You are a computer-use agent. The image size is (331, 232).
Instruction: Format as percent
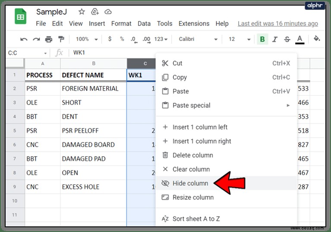pos(122,39)
